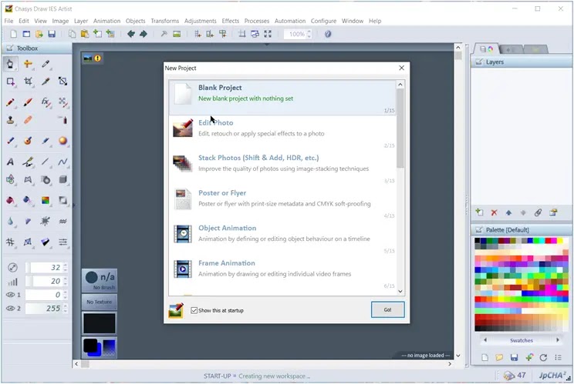The width and height of the screenshot is (574, 384).
Task: Select the grid mesh tool
Action: tap(10, 242)
